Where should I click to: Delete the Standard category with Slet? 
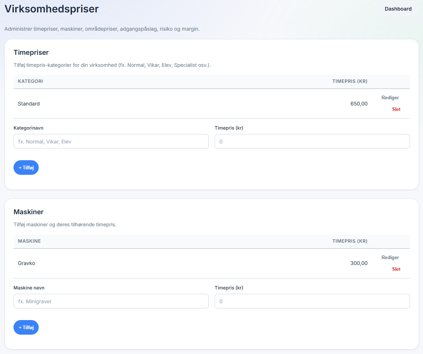(x=396, y=109)
